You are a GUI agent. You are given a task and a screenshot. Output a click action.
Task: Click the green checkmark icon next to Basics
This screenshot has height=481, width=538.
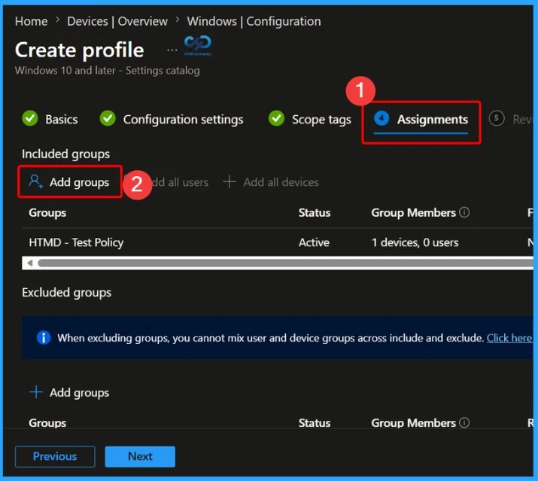(x=30, y=118)
